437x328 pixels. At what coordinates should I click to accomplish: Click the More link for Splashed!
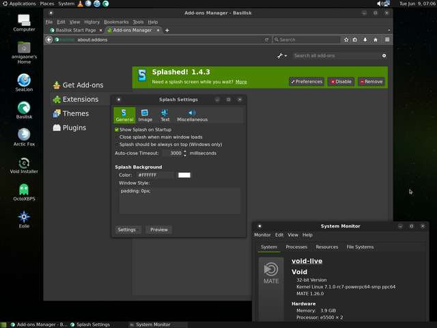(x=241, y=82)
